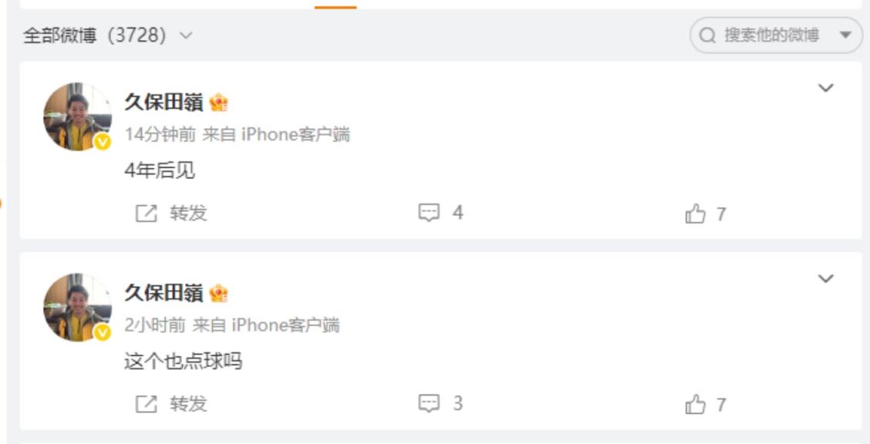Viewport: 870px width, 444px height.
Task: Open 久保田嶺 username in second post
Action: point(164,293)
